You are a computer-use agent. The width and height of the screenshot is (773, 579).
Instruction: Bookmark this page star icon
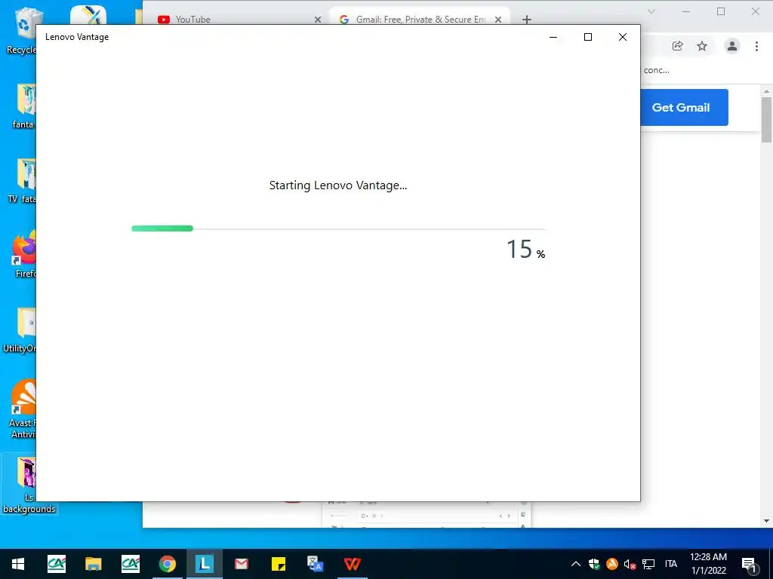point(702,46)
